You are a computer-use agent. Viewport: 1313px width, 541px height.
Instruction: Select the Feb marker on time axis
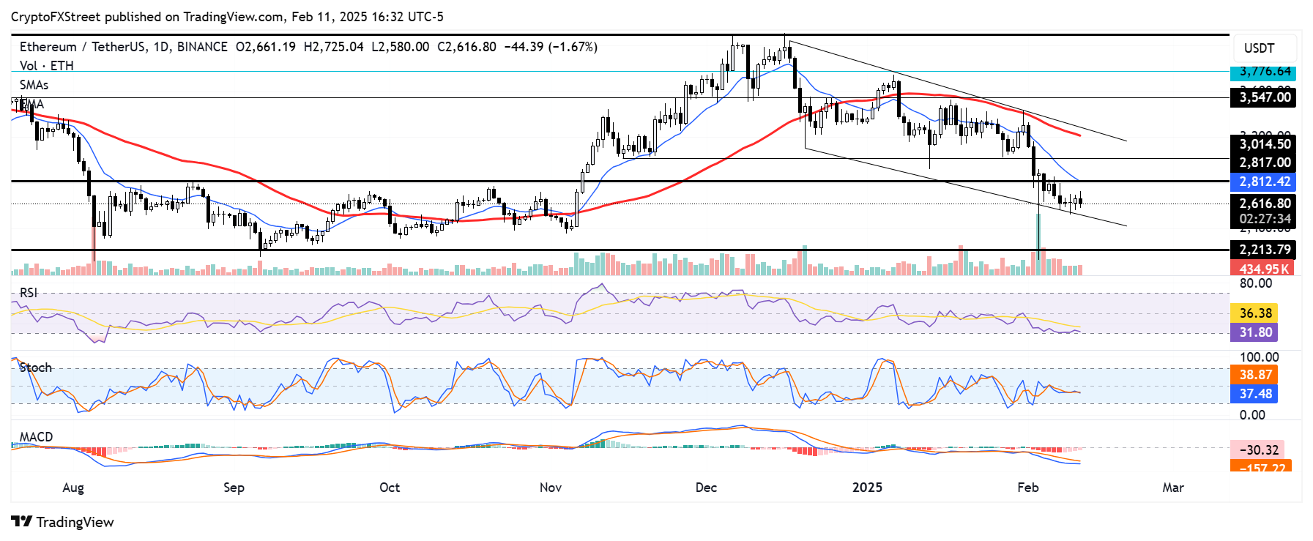[x=1028, y=488]
